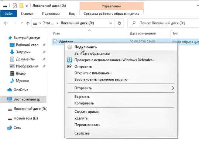The image size is (199, 144).
Task: Sort files by Дата изменения column header
Action: (x=143, y=33)
